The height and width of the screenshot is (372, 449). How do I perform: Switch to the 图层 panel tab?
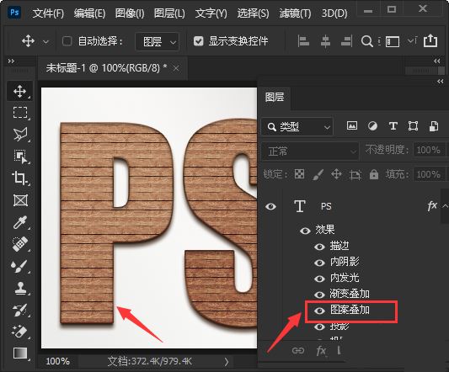[275, 97]
